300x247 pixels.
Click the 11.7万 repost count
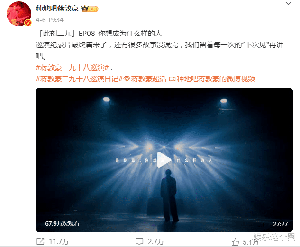(x=59, y=242)
